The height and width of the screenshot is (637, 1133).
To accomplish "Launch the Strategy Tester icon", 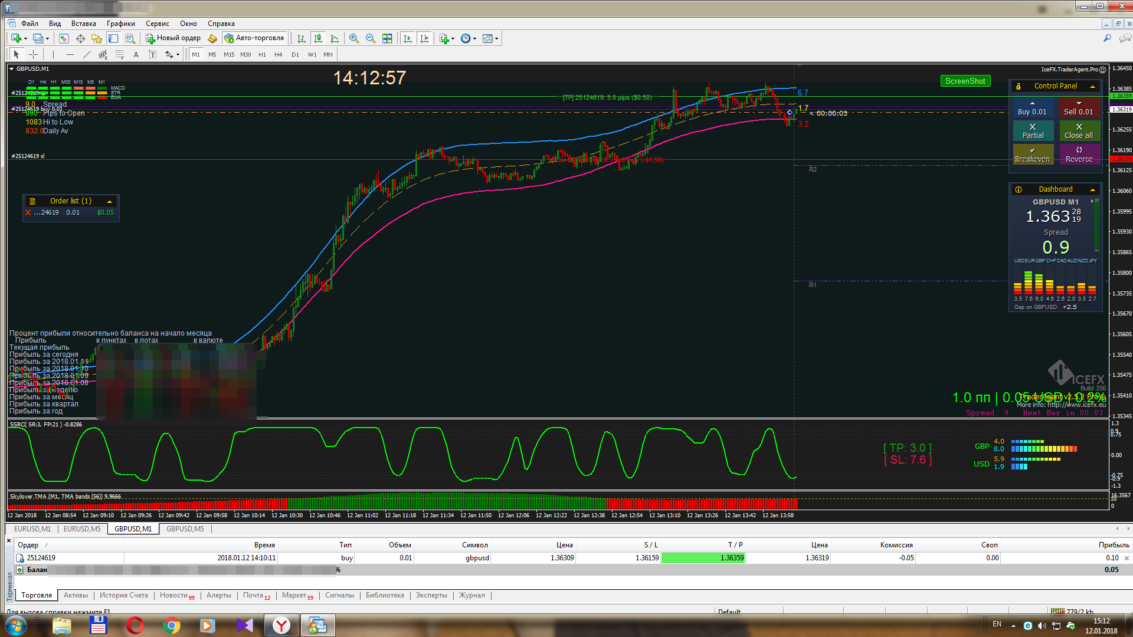I will (130, 38).
